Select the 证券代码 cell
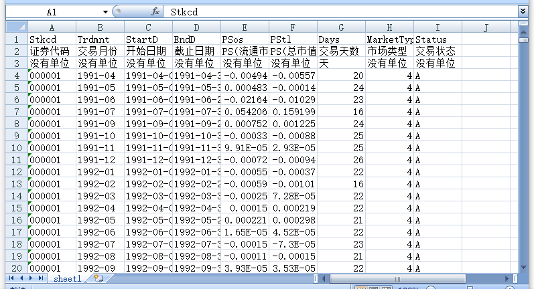Viewport: 534px width, 289px height. [52, 52]
